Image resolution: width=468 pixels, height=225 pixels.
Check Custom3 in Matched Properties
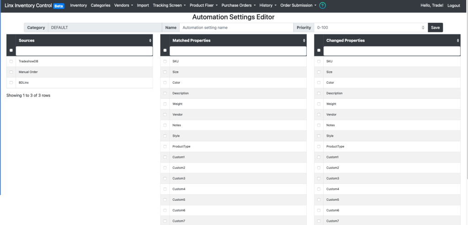165,178
